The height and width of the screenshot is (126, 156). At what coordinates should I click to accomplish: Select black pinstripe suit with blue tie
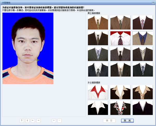(x=142, y=70)
